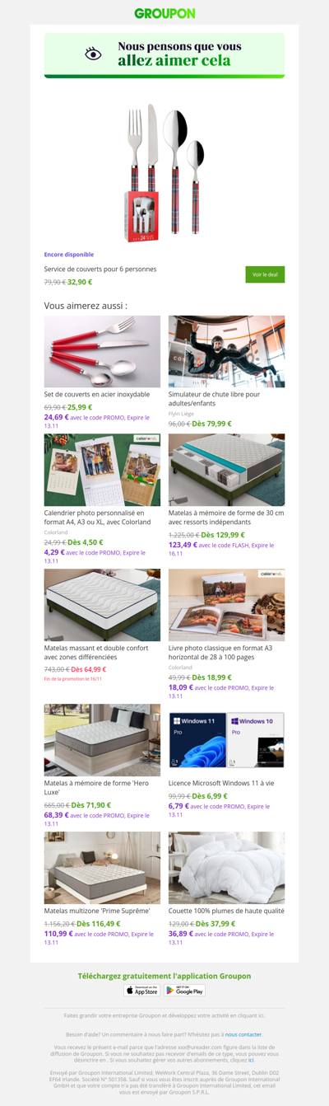329x1106 pixels.
Task: Open the A3 photo book image
Action: tap(226, 605)
